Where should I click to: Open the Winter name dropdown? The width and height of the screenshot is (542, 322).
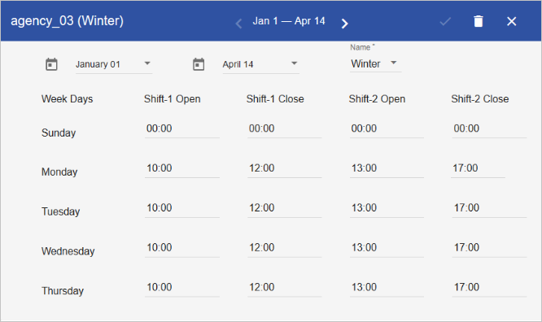pos(375,63)
